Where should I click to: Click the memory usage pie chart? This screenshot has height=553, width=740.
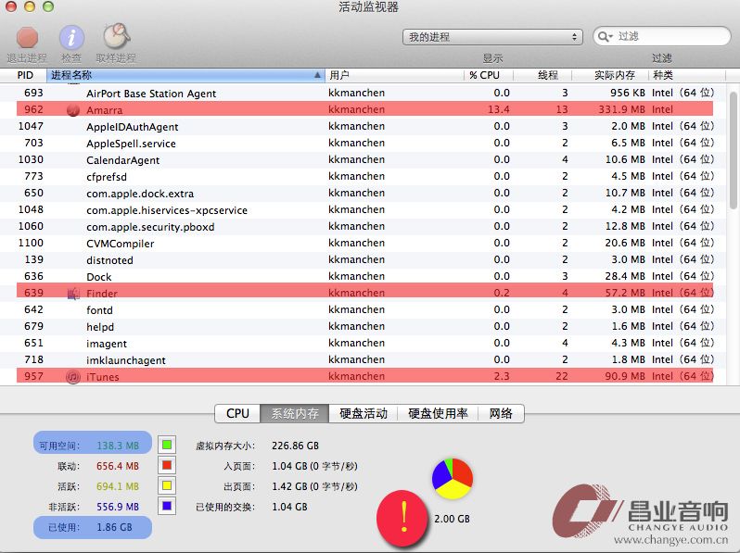(453, 479)
